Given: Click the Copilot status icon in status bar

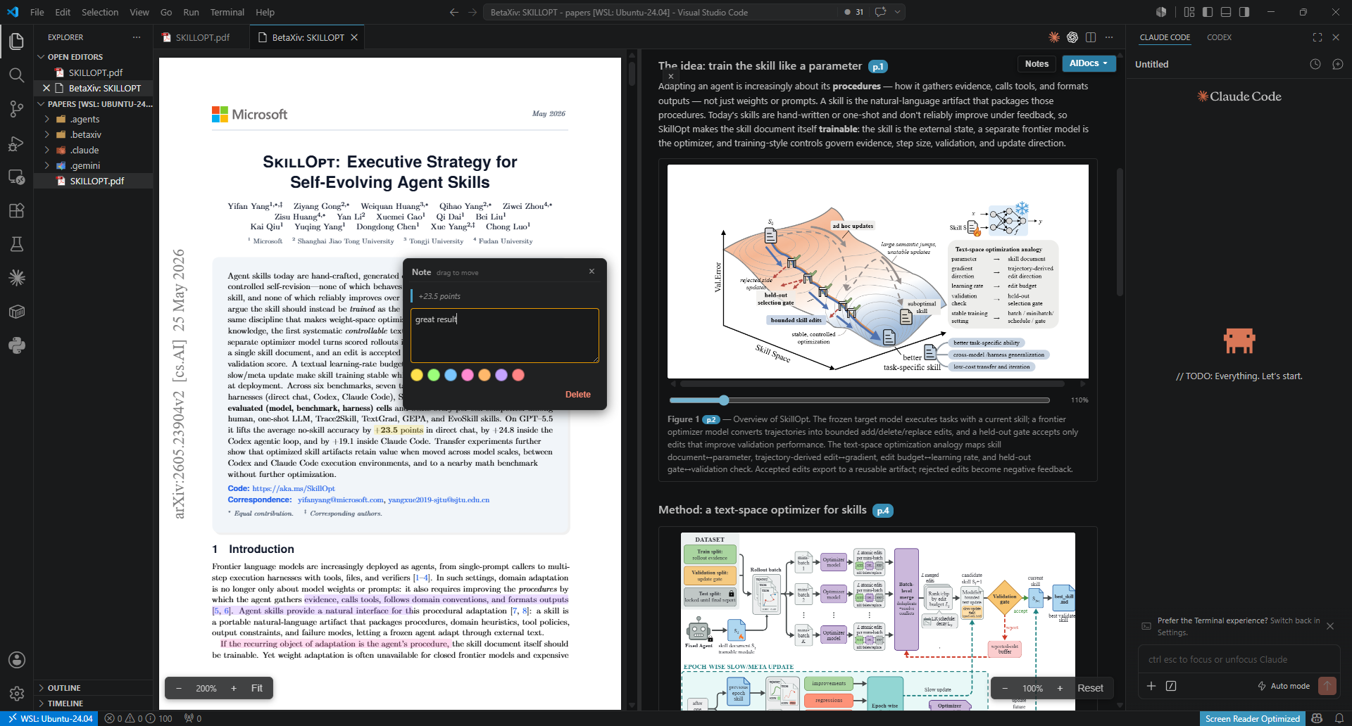Looking at the screenshot, I should (x=1317, y=718).
